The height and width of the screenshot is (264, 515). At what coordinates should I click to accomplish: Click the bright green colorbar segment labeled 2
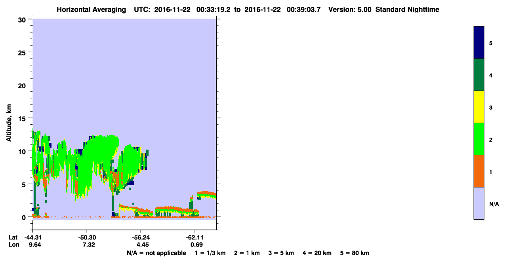pos(479,139)
